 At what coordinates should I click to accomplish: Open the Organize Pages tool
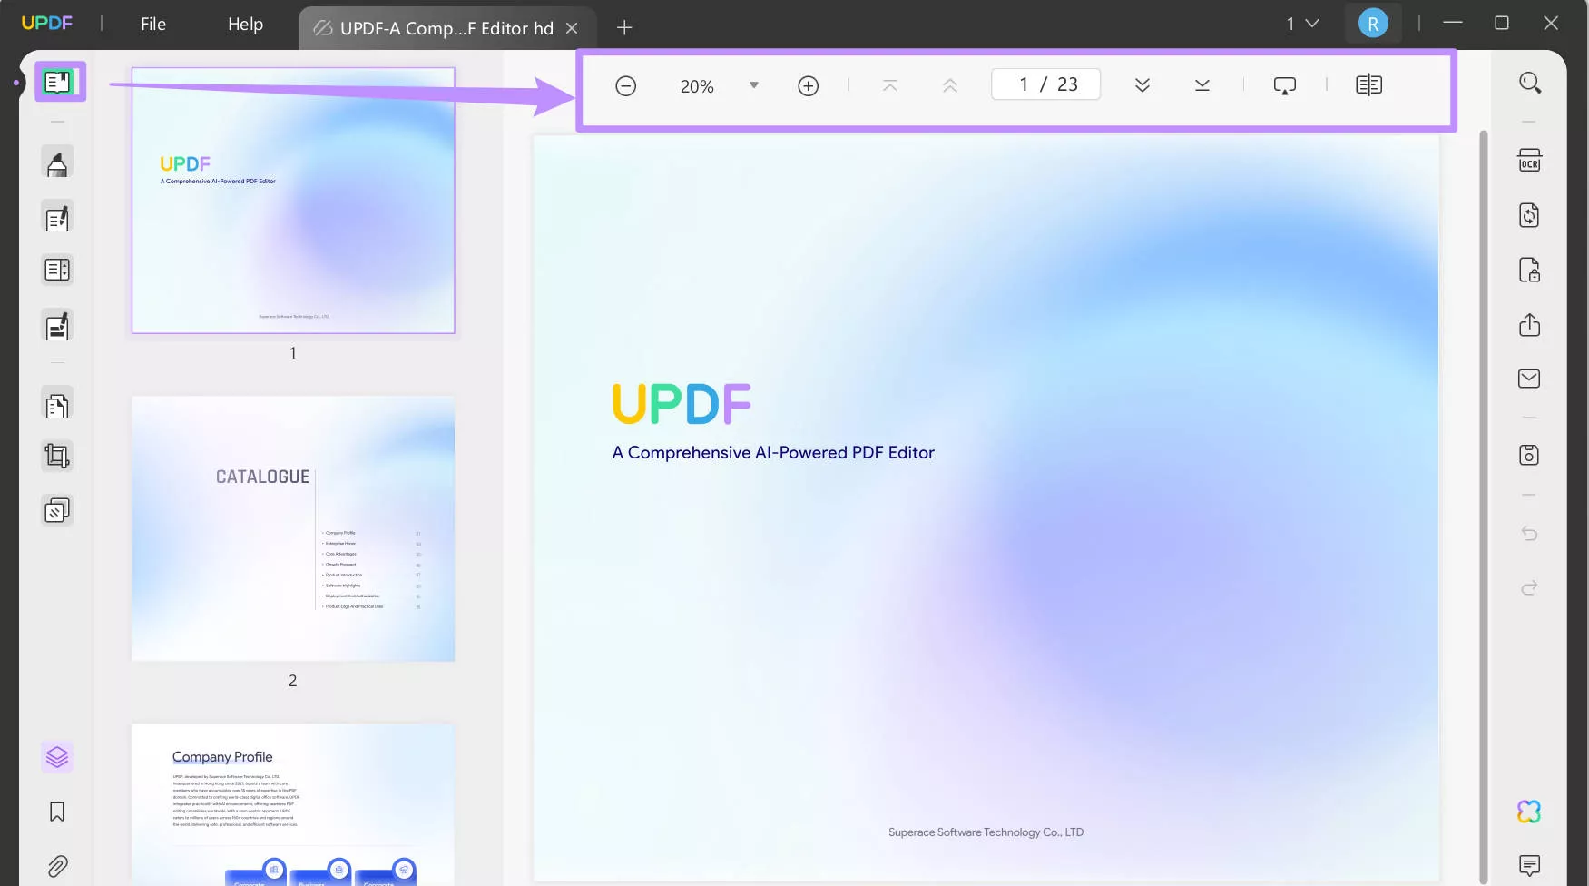(57, 404)
